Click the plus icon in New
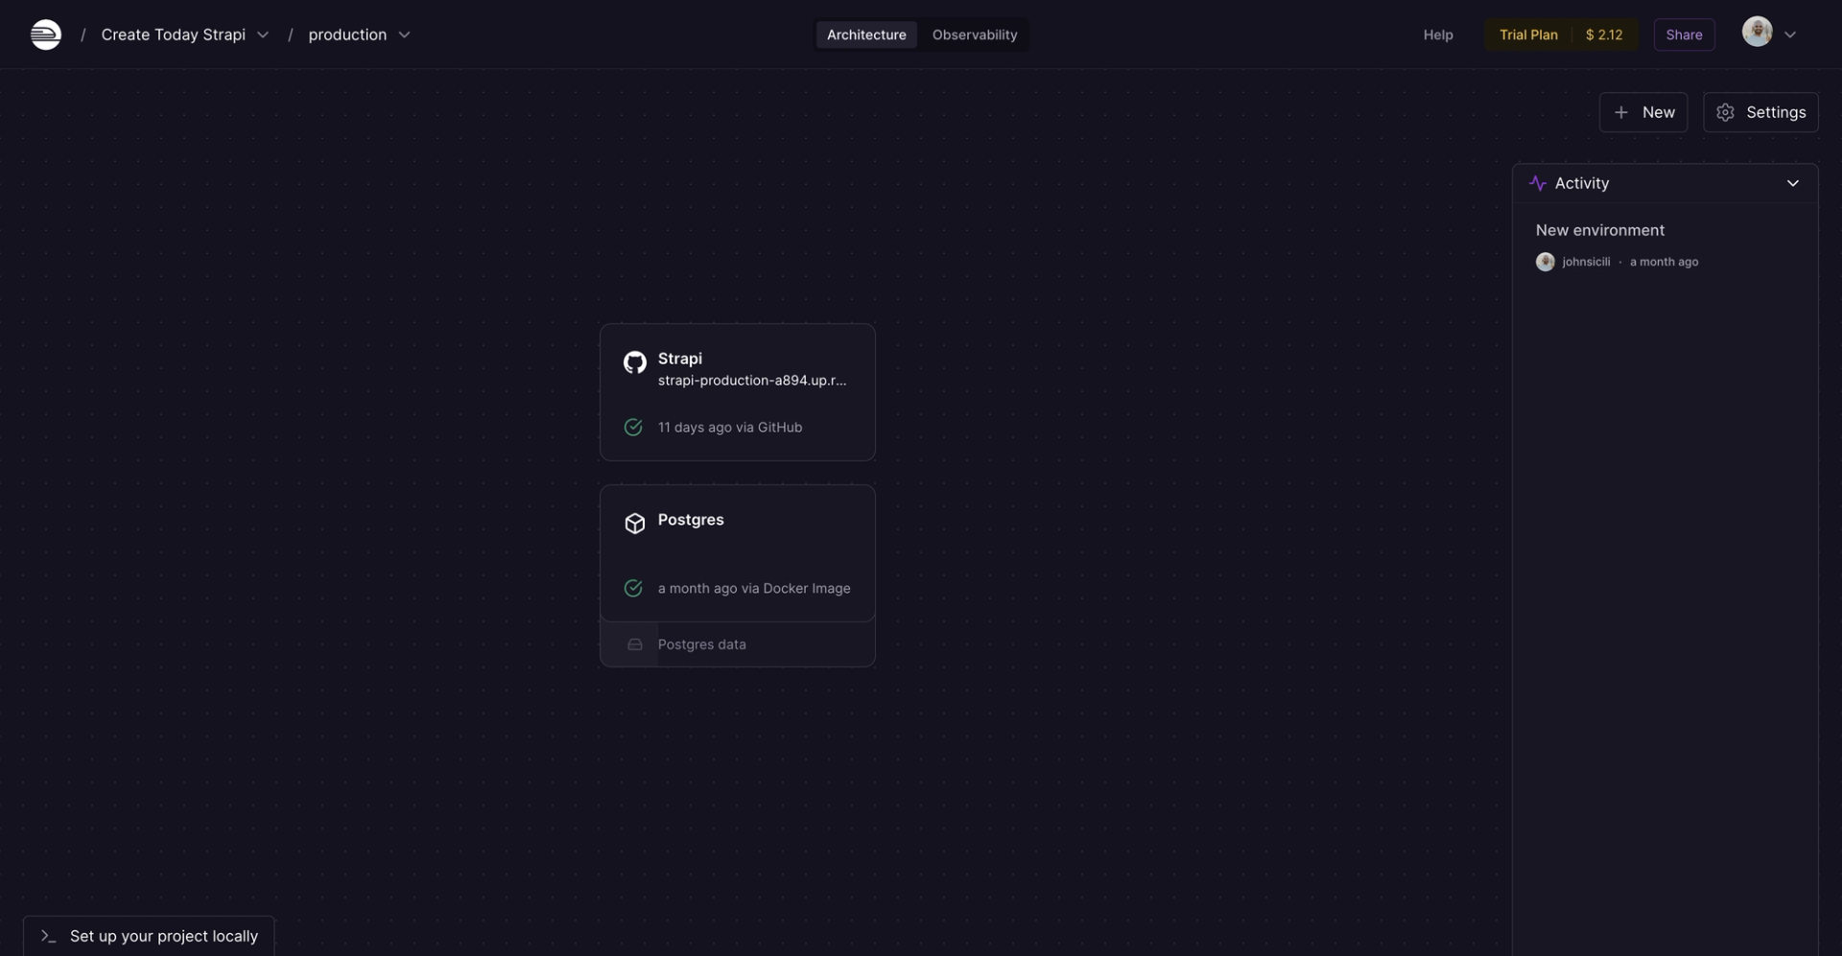Viewport: 1842px width, 956px height. [x=1620, y=112]
